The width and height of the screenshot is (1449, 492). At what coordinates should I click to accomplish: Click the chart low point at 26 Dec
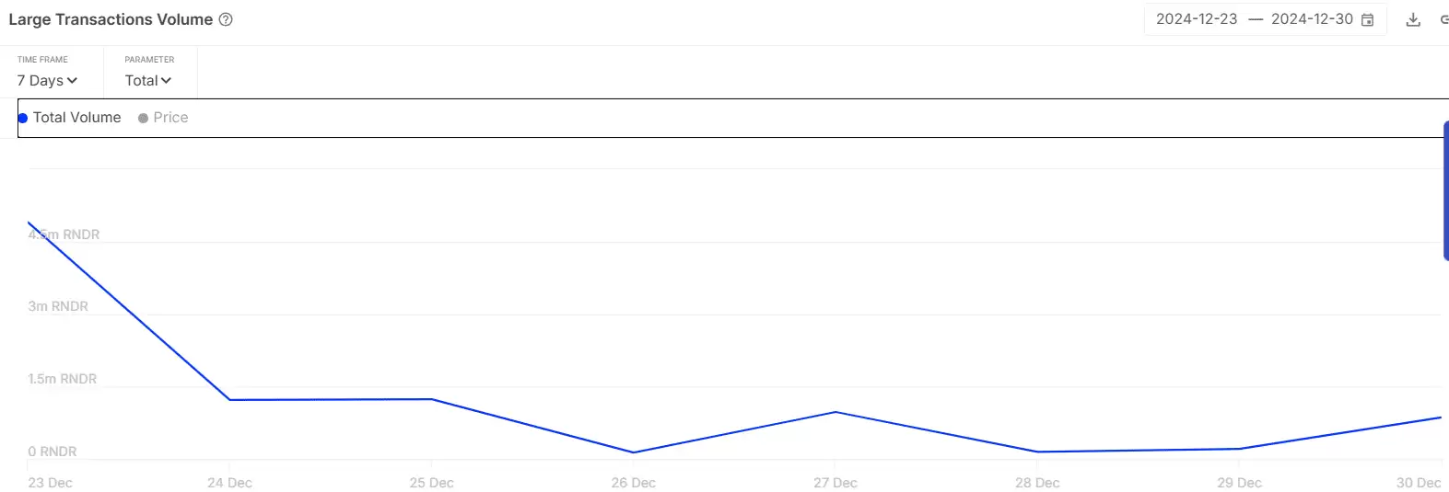click(634, 452)
